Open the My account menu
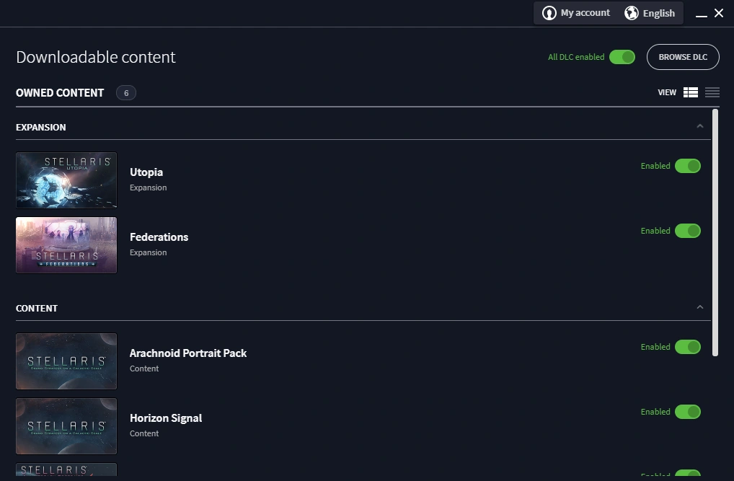 pyautogui.click(x=585, y=13)
